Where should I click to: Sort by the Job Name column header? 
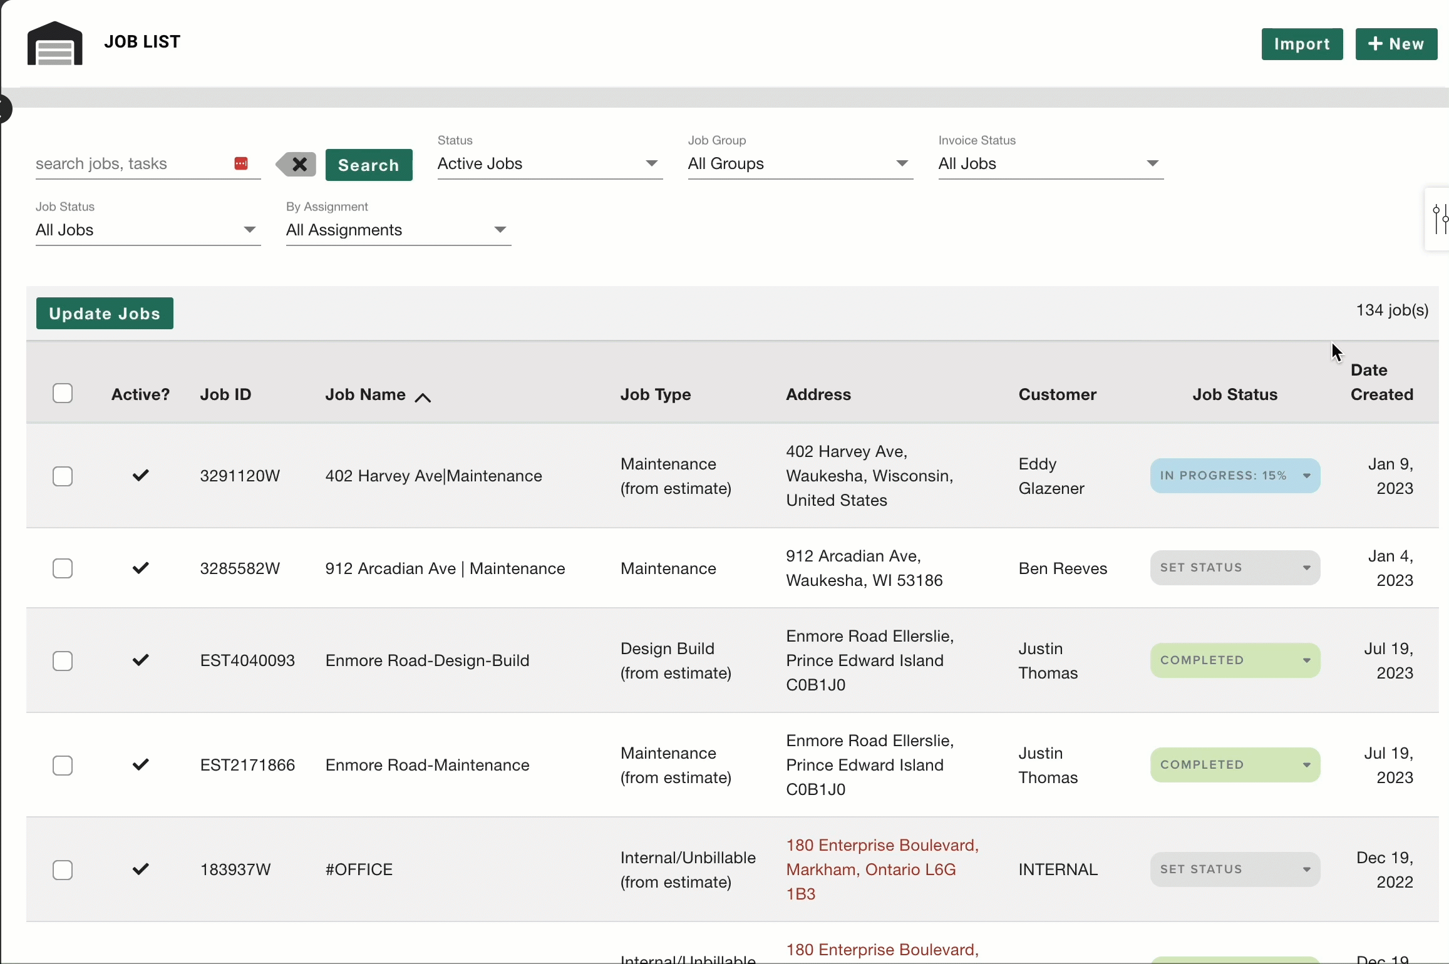point(365,394)
